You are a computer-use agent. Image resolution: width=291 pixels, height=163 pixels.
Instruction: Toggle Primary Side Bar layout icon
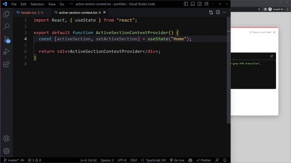(186, 4)
